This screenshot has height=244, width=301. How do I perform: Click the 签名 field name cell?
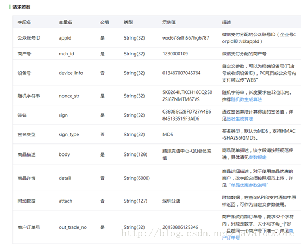(x=22, y=115)
